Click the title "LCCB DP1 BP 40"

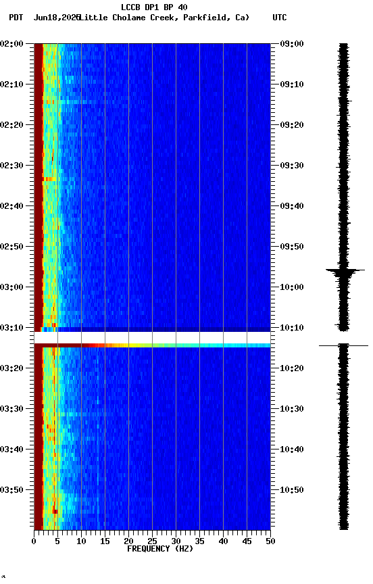pos(154,7)
